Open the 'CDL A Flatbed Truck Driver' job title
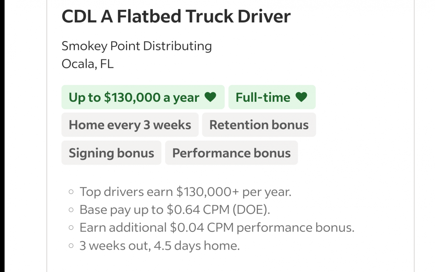This screenshot has height=272, width=435. click(x=176, y=16)
